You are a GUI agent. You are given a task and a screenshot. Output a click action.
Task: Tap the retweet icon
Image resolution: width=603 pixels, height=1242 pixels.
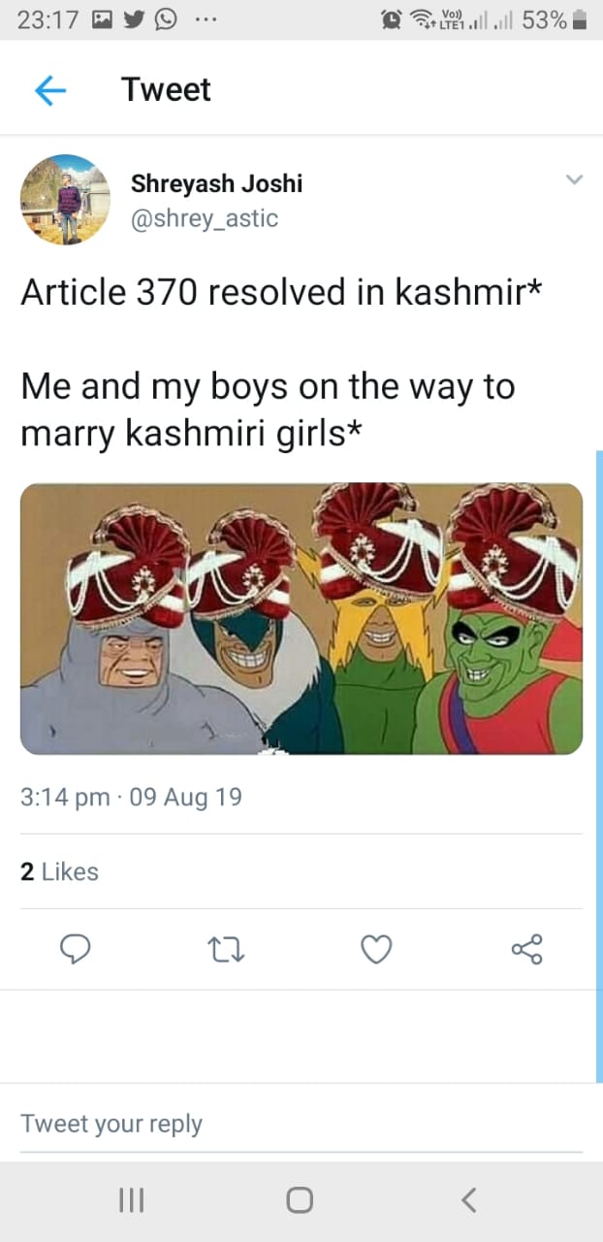tap(227, 950)
